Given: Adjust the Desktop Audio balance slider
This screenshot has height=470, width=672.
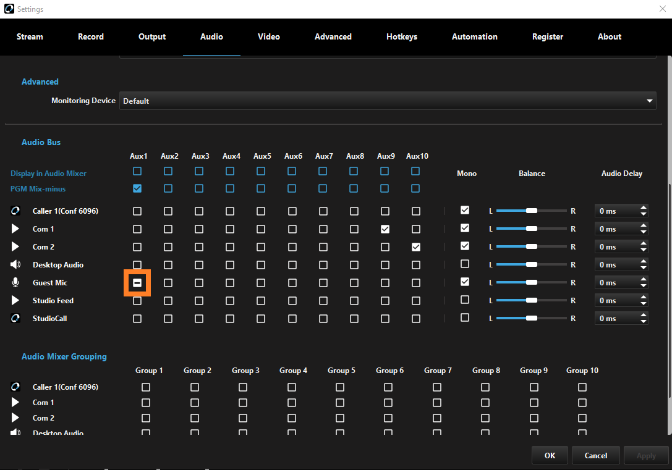Looking at the screenshot, I should click(532, 264).
